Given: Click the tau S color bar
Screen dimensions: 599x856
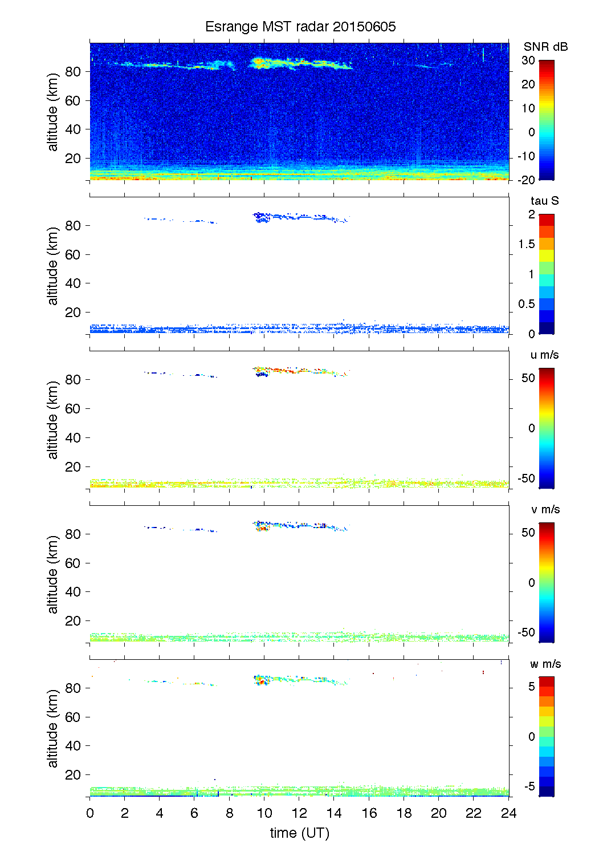Looking at the screenshot, I should [546, 274].
